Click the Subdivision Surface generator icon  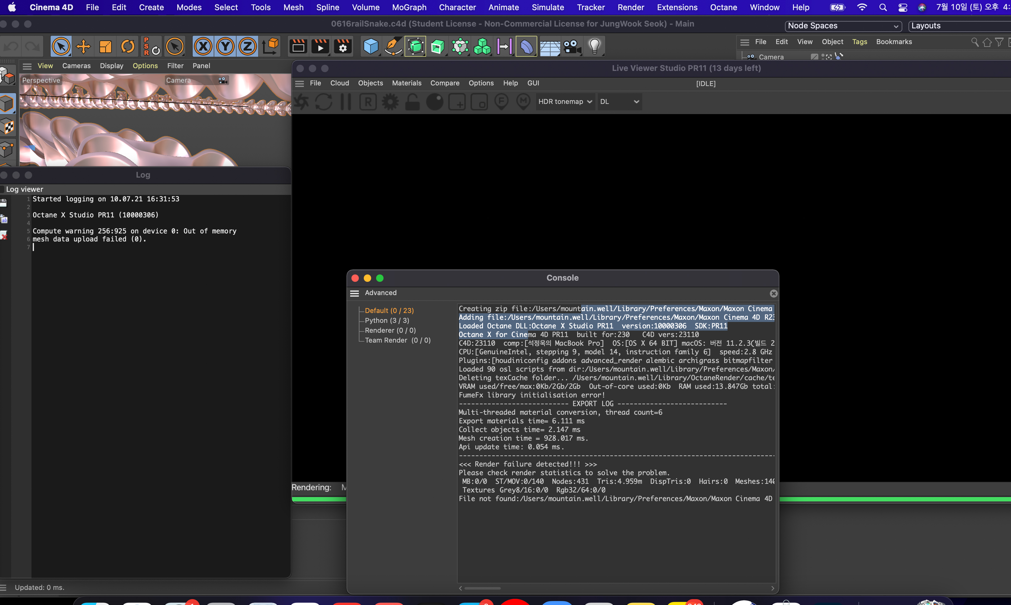point(416,47)
